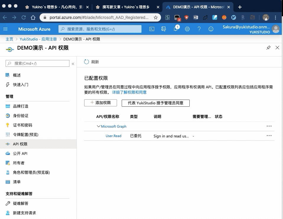The height and width of the screenshot is (219, 283).
Task: Close the DEMO演示 - API 权限 browser tab
Action: [x=229, y=7]
